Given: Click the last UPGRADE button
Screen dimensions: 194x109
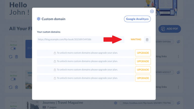Looking at the screenshot, I should [143, 78].
